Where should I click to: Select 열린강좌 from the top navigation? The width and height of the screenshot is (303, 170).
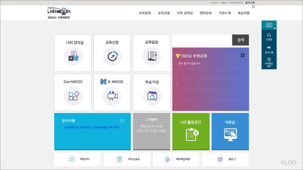[205, 13]
